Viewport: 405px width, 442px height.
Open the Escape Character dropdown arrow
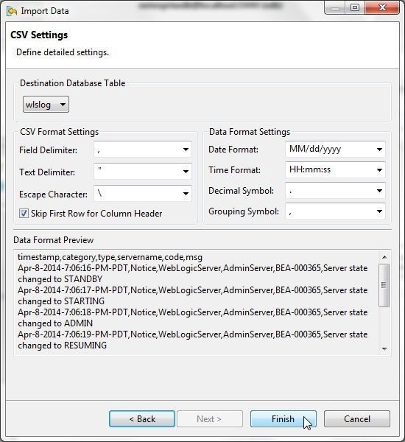point(186,193)
